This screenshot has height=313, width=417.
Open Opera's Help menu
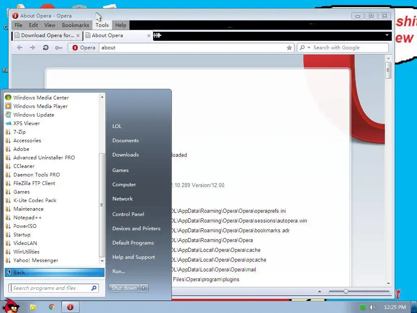[x=121, y=25]
